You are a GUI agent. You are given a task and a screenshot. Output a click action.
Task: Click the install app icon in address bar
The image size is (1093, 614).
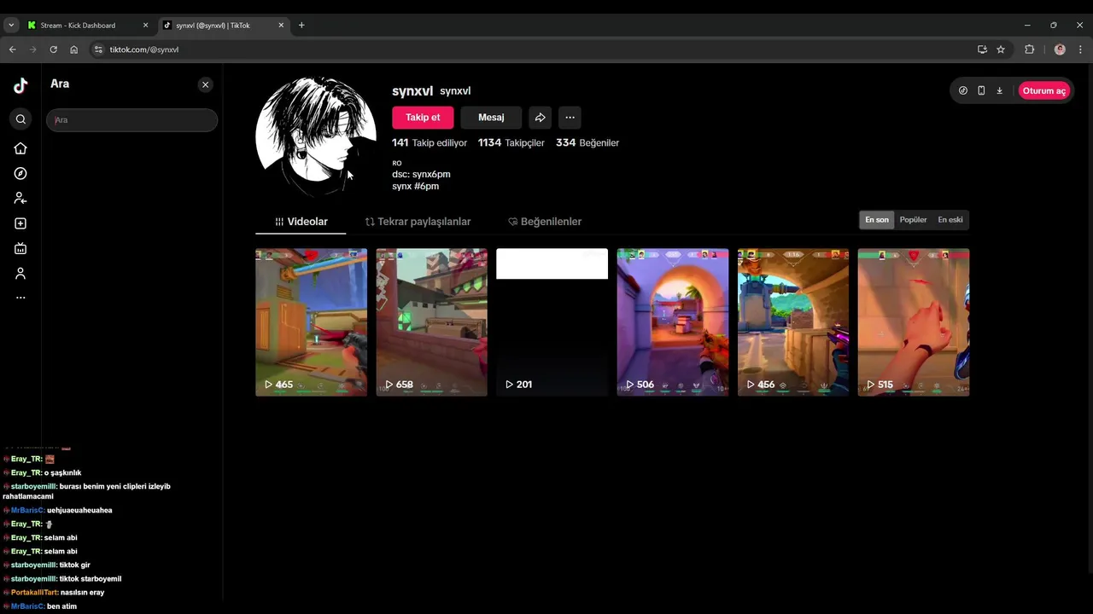982,49
